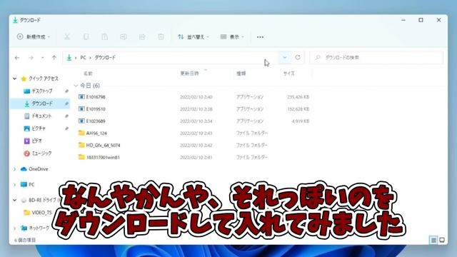
Task: Open the 並べ替え (Sort) dropdown
Action: point(194,36)
